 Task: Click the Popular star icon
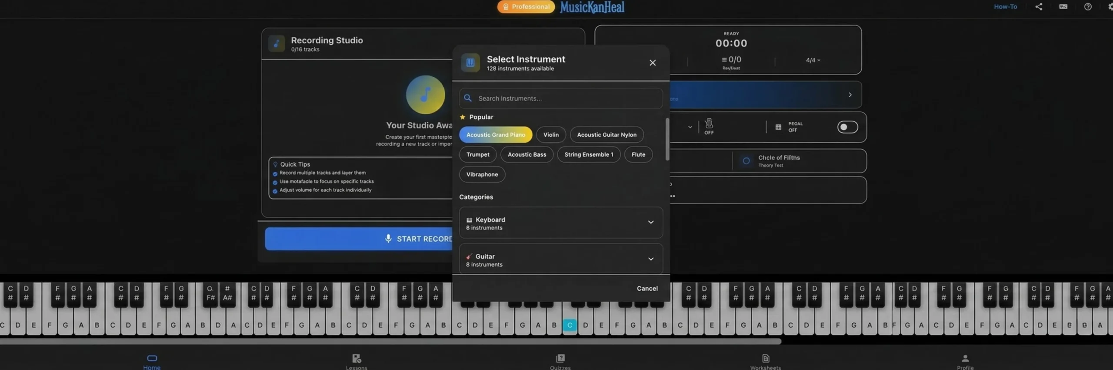(x=462, y=117)
